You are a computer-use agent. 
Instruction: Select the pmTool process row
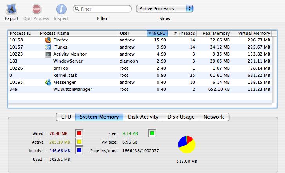(140, 68)
